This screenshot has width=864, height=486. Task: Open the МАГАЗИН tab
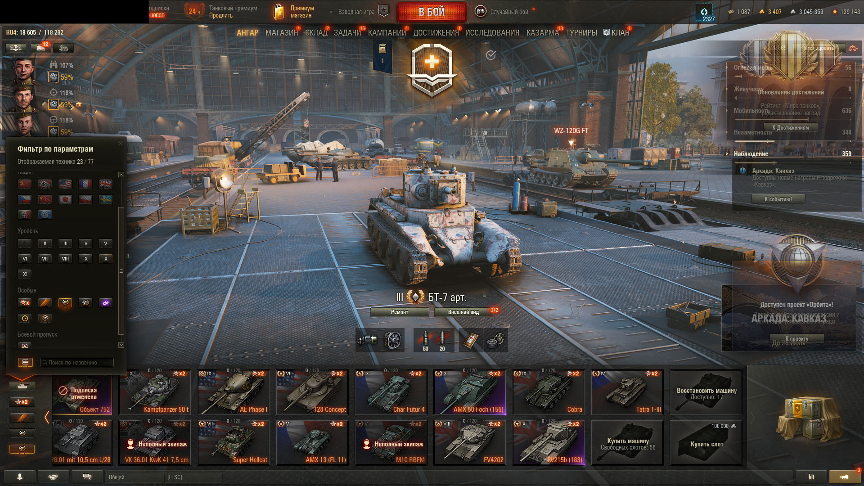[282, 33]
